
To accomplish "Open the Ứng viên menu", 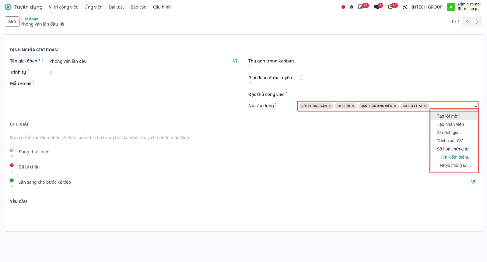I will coord(93,7).
